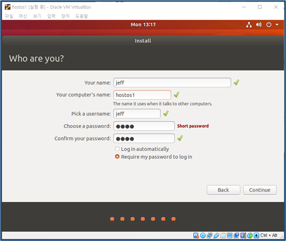
Task: Minimize the VirtualBox window
Action: coord(244,7)
